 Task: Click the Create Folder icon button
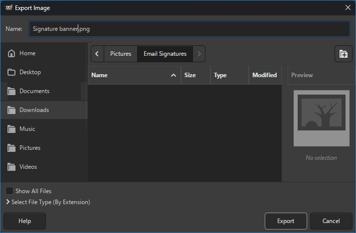[343, 54]
